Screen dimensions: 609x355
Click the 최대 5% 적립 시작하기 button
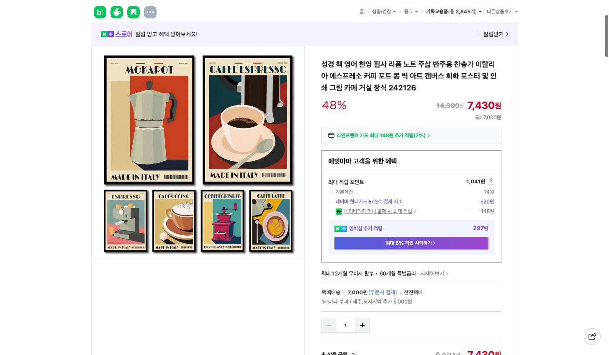[x=411, y=243]
